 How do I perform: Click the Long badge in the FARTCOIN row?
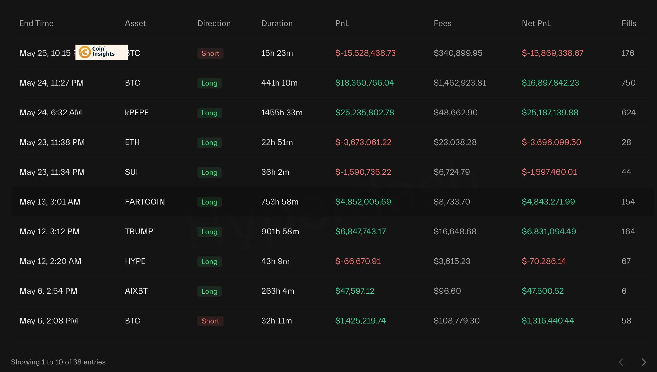[209, 202]
